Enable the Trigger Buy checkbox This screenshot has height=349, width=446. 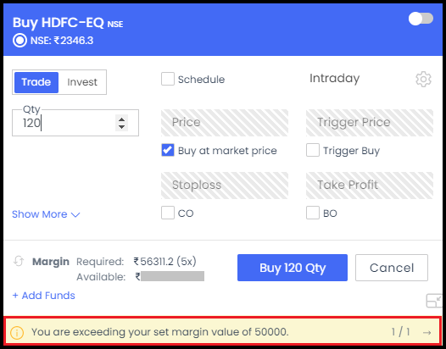[x=313, y=150]
